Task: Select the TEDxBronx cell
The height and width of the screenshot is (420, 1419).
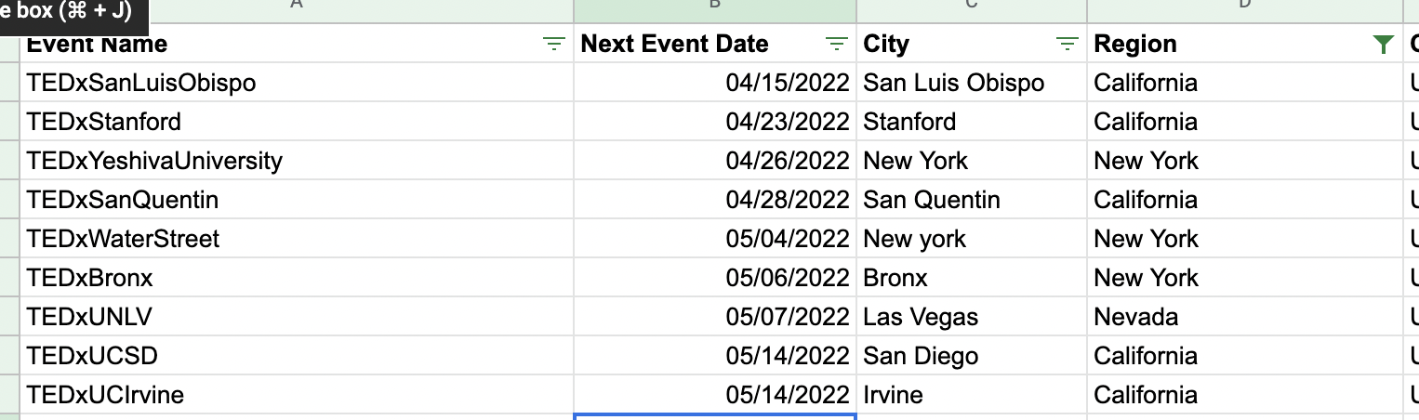Action: click(297, 278)
